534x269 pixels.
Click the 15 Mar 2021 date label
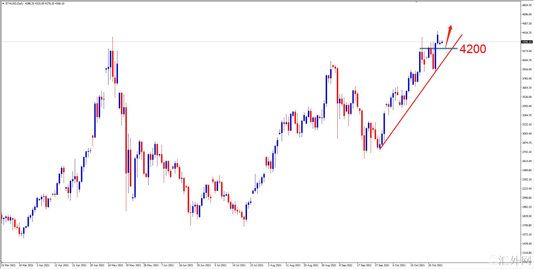(x=8, y=265)
